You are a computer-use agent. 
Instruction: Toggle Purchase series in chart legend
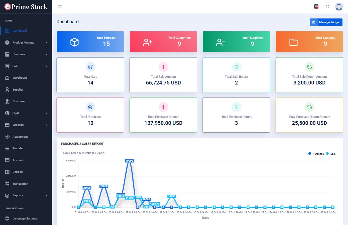pos(316,154)
